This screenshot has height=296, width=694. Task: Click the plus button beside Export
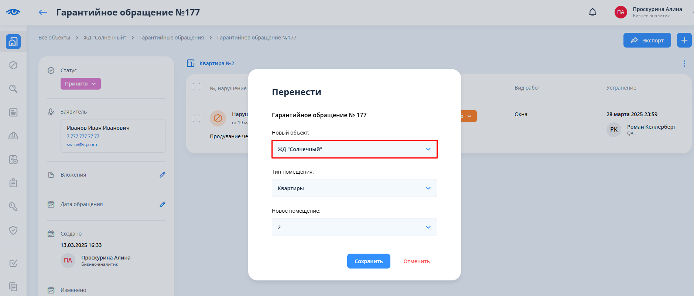tap(684, 40)
